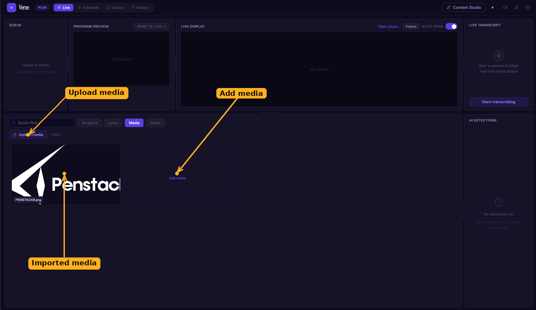Select the Lyrics filter tab
Image resolution: width=536 pixels, height=310 pixels.
coord(113,123)
